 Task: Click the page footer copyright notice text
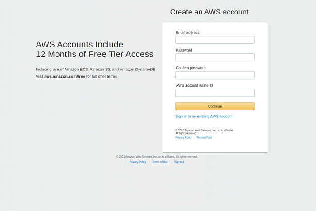coord(157,157)
